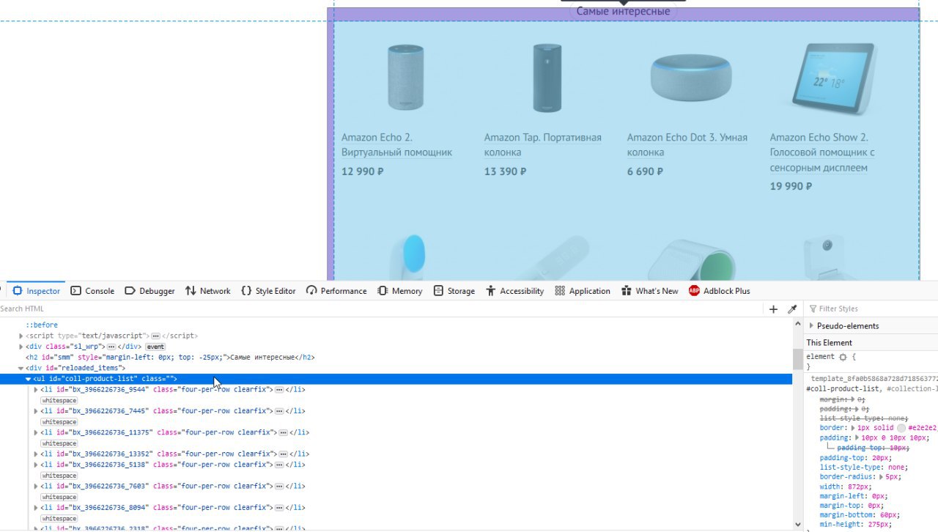Image resolution: width=938 pixels, height=532 pixels.
Task: Open the Amazon Tap product link
Action: tap(542, 145)
